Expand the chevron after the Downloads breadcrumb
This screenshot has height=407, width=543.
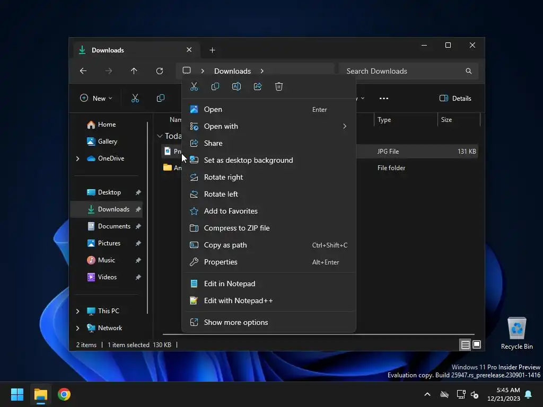262,71
